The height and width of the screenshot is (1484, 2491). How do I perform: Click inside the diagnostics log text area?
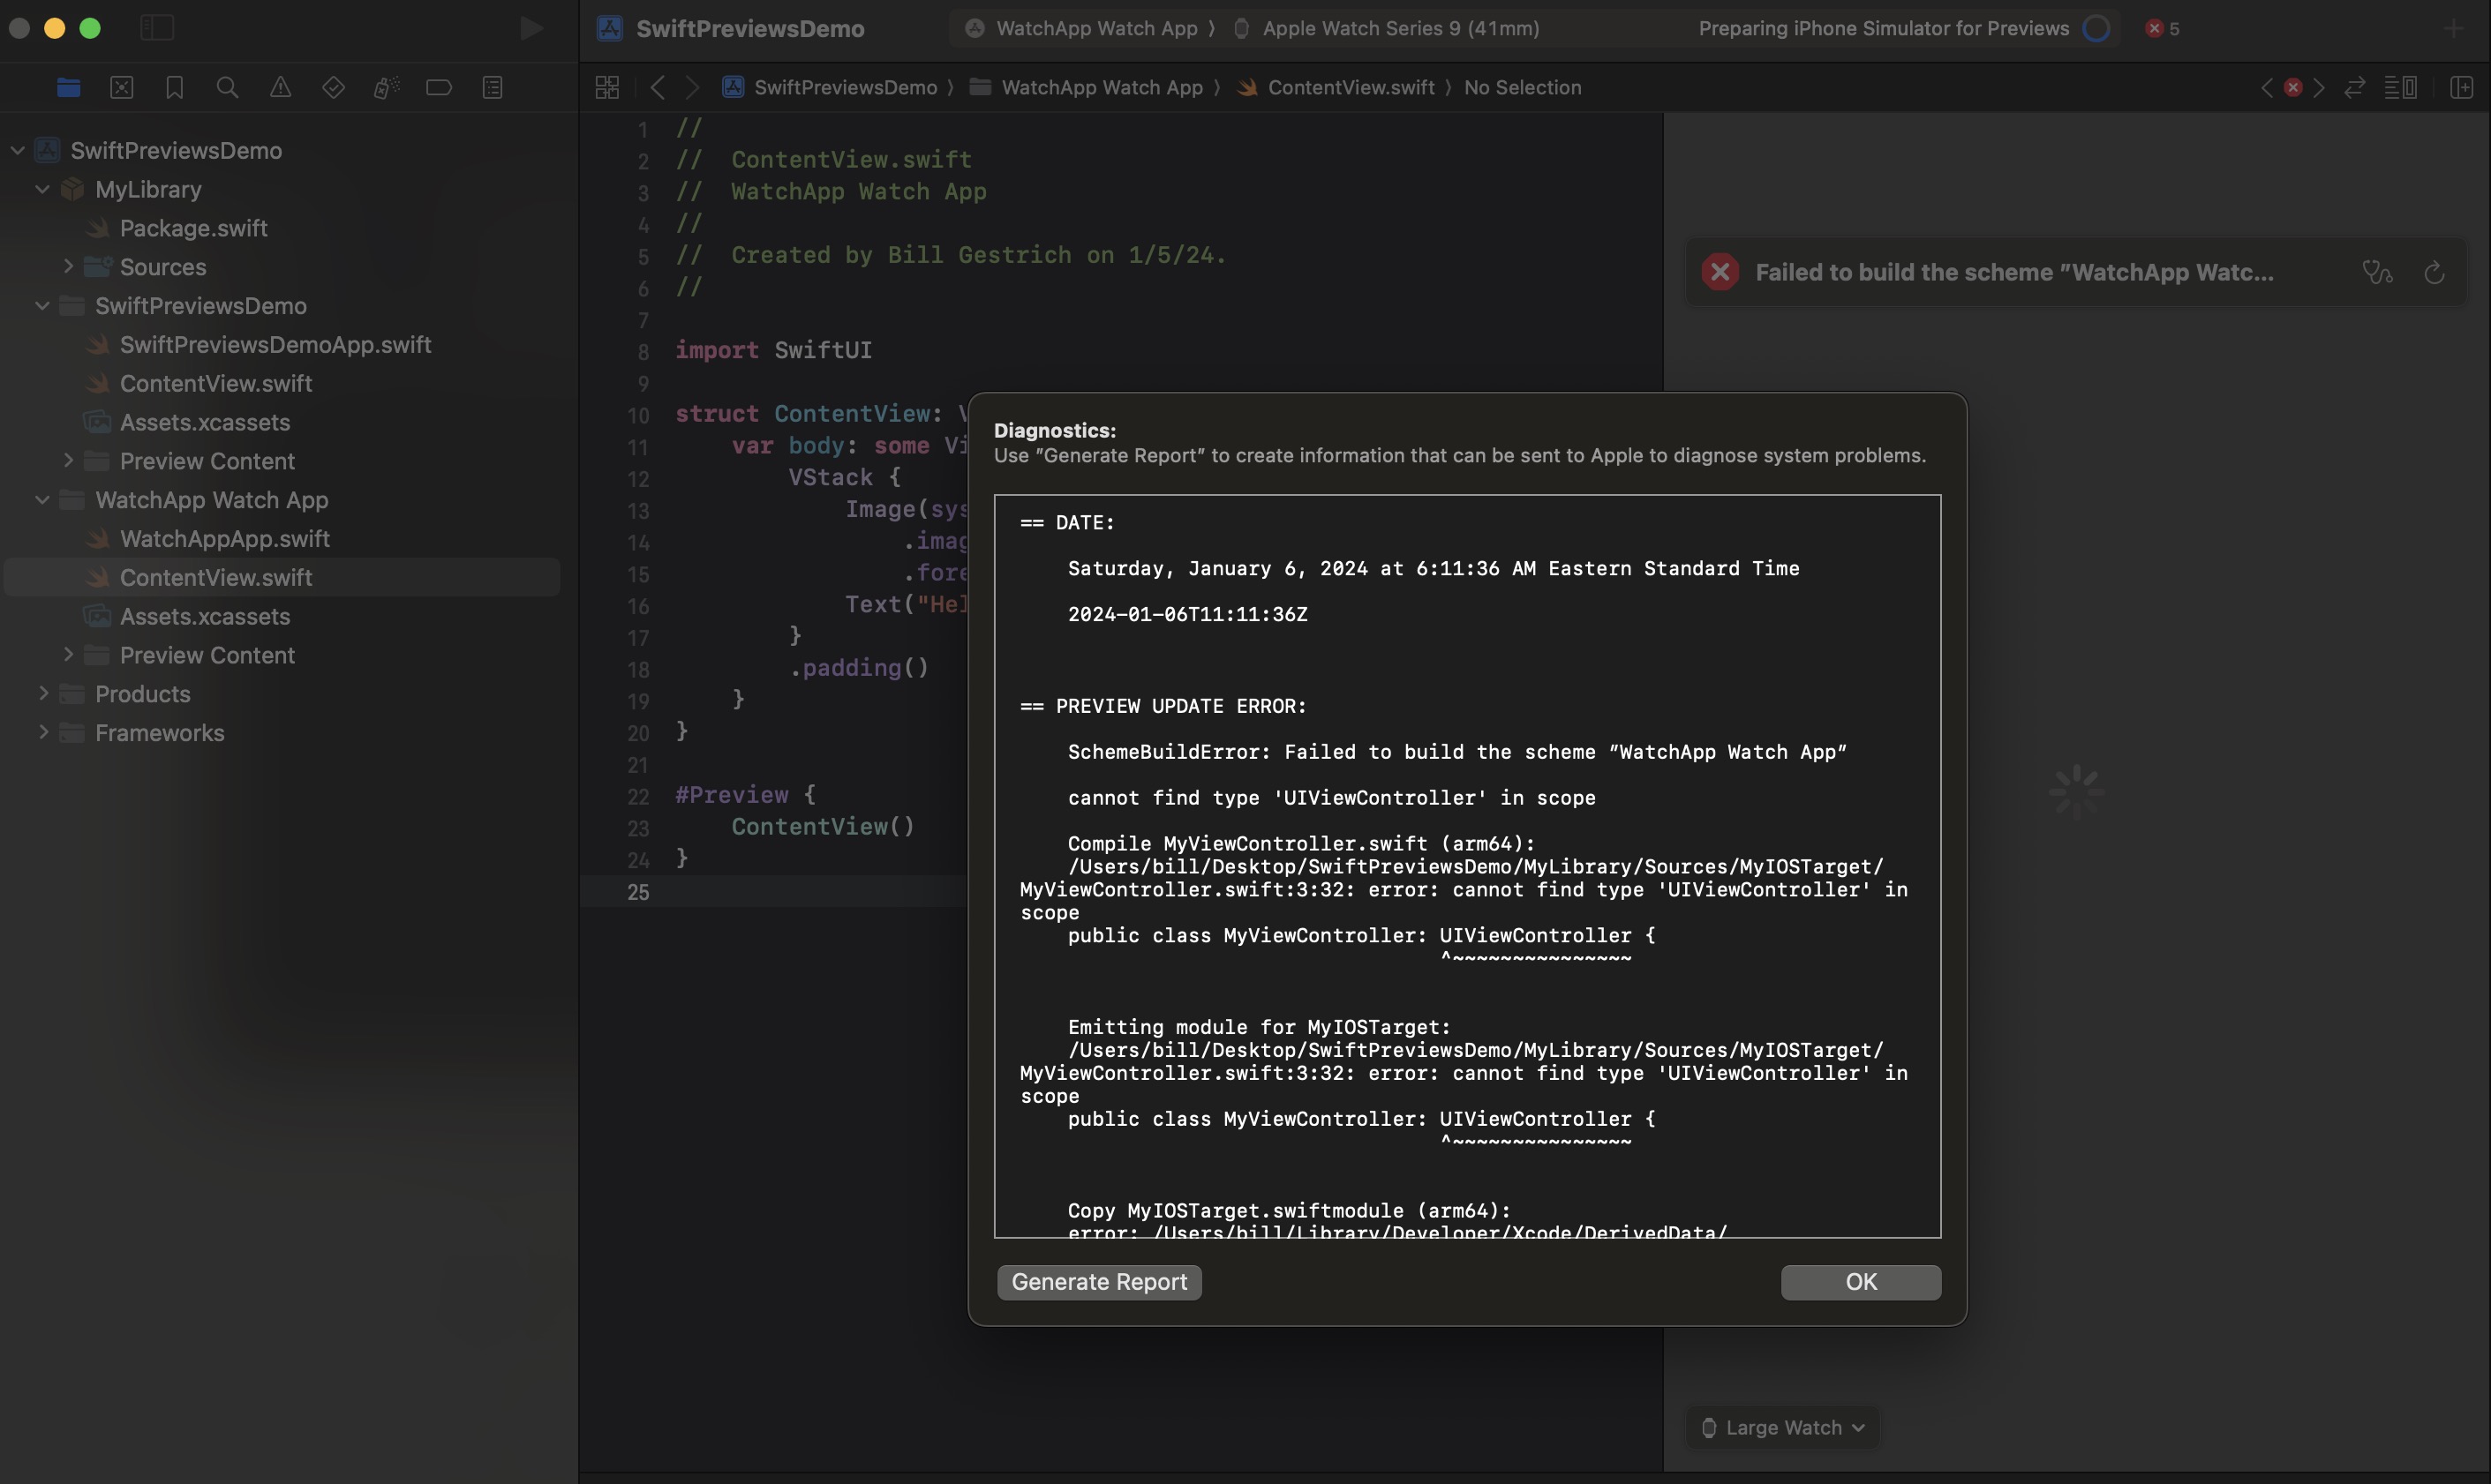click(1466, 866)
